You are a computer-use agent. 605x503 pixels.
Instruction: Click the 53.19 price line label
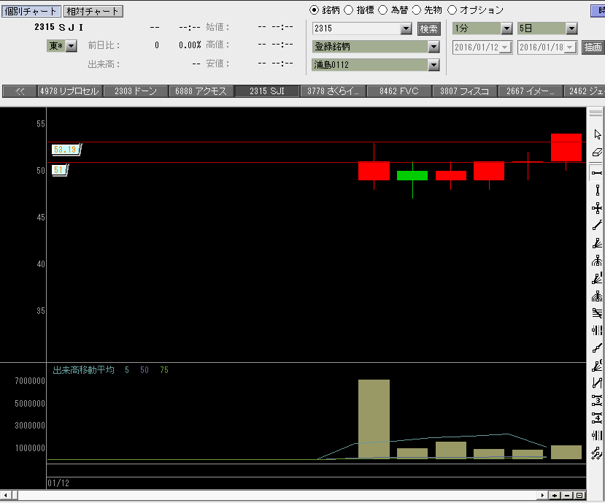66,150
